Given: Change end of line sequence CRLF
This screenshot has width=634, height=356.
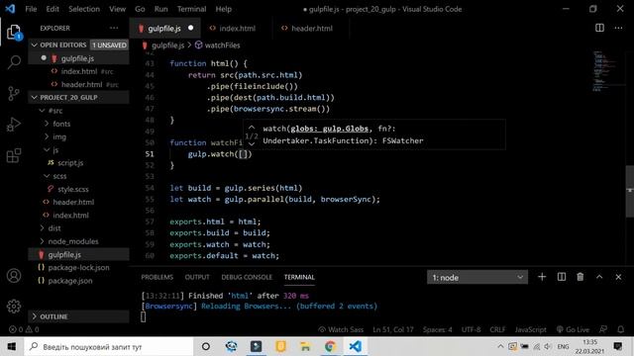Looking at the screenshot, I should pyautogui.click(x=497, y=329).
